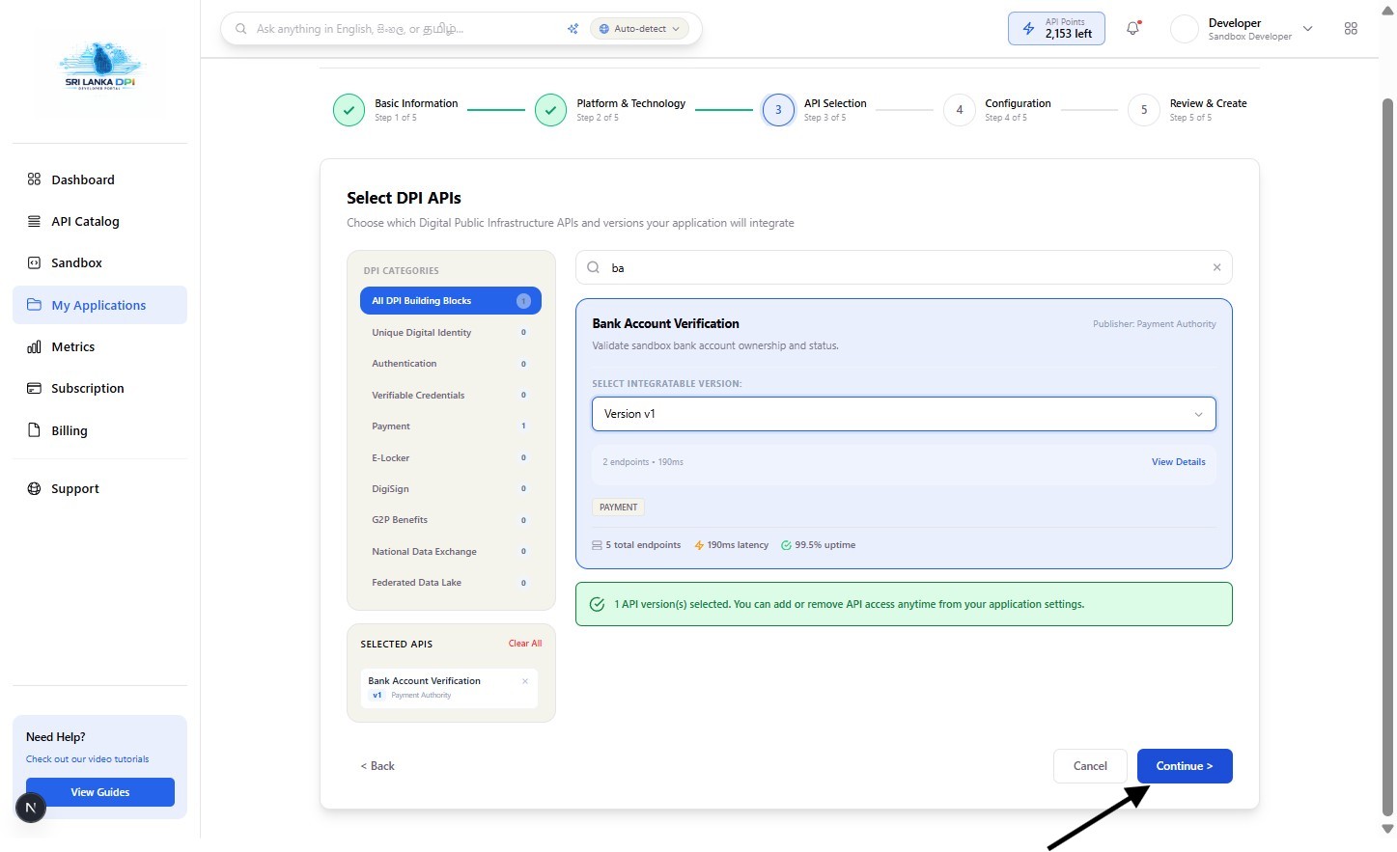Go to API Catalog in sidebar
The height and width of the screenshot is (852, 1397).
pyautogui.click(x=99, y=221)
